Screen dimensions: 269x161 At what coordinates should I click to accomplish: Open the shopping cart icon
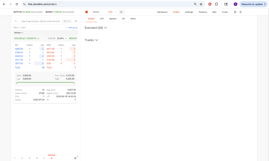(x=235, y=12)
